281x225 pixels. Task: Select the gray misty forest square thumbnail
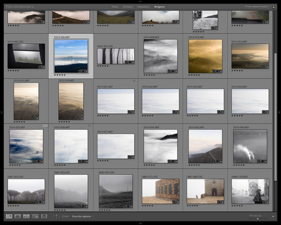[x=71, y=191]
